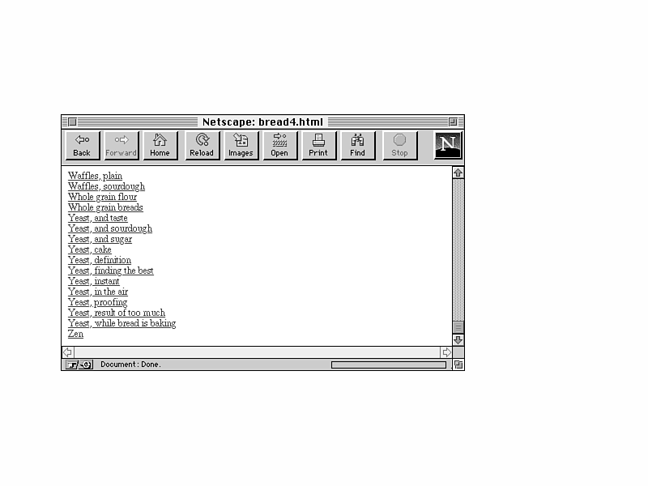
Task: Click the resize box at window corner
Action: click(458, 364)
